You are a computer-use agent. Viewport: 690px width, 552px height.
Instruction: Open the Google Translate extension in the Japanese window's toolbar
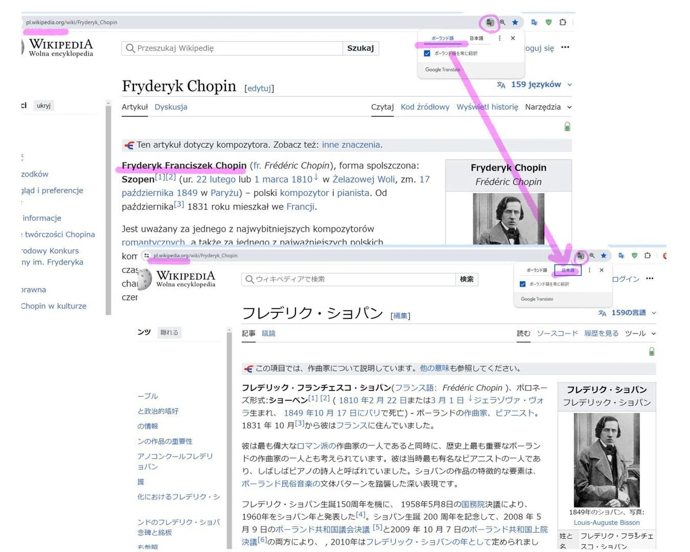pyautogui.click(x=621, y=255)
